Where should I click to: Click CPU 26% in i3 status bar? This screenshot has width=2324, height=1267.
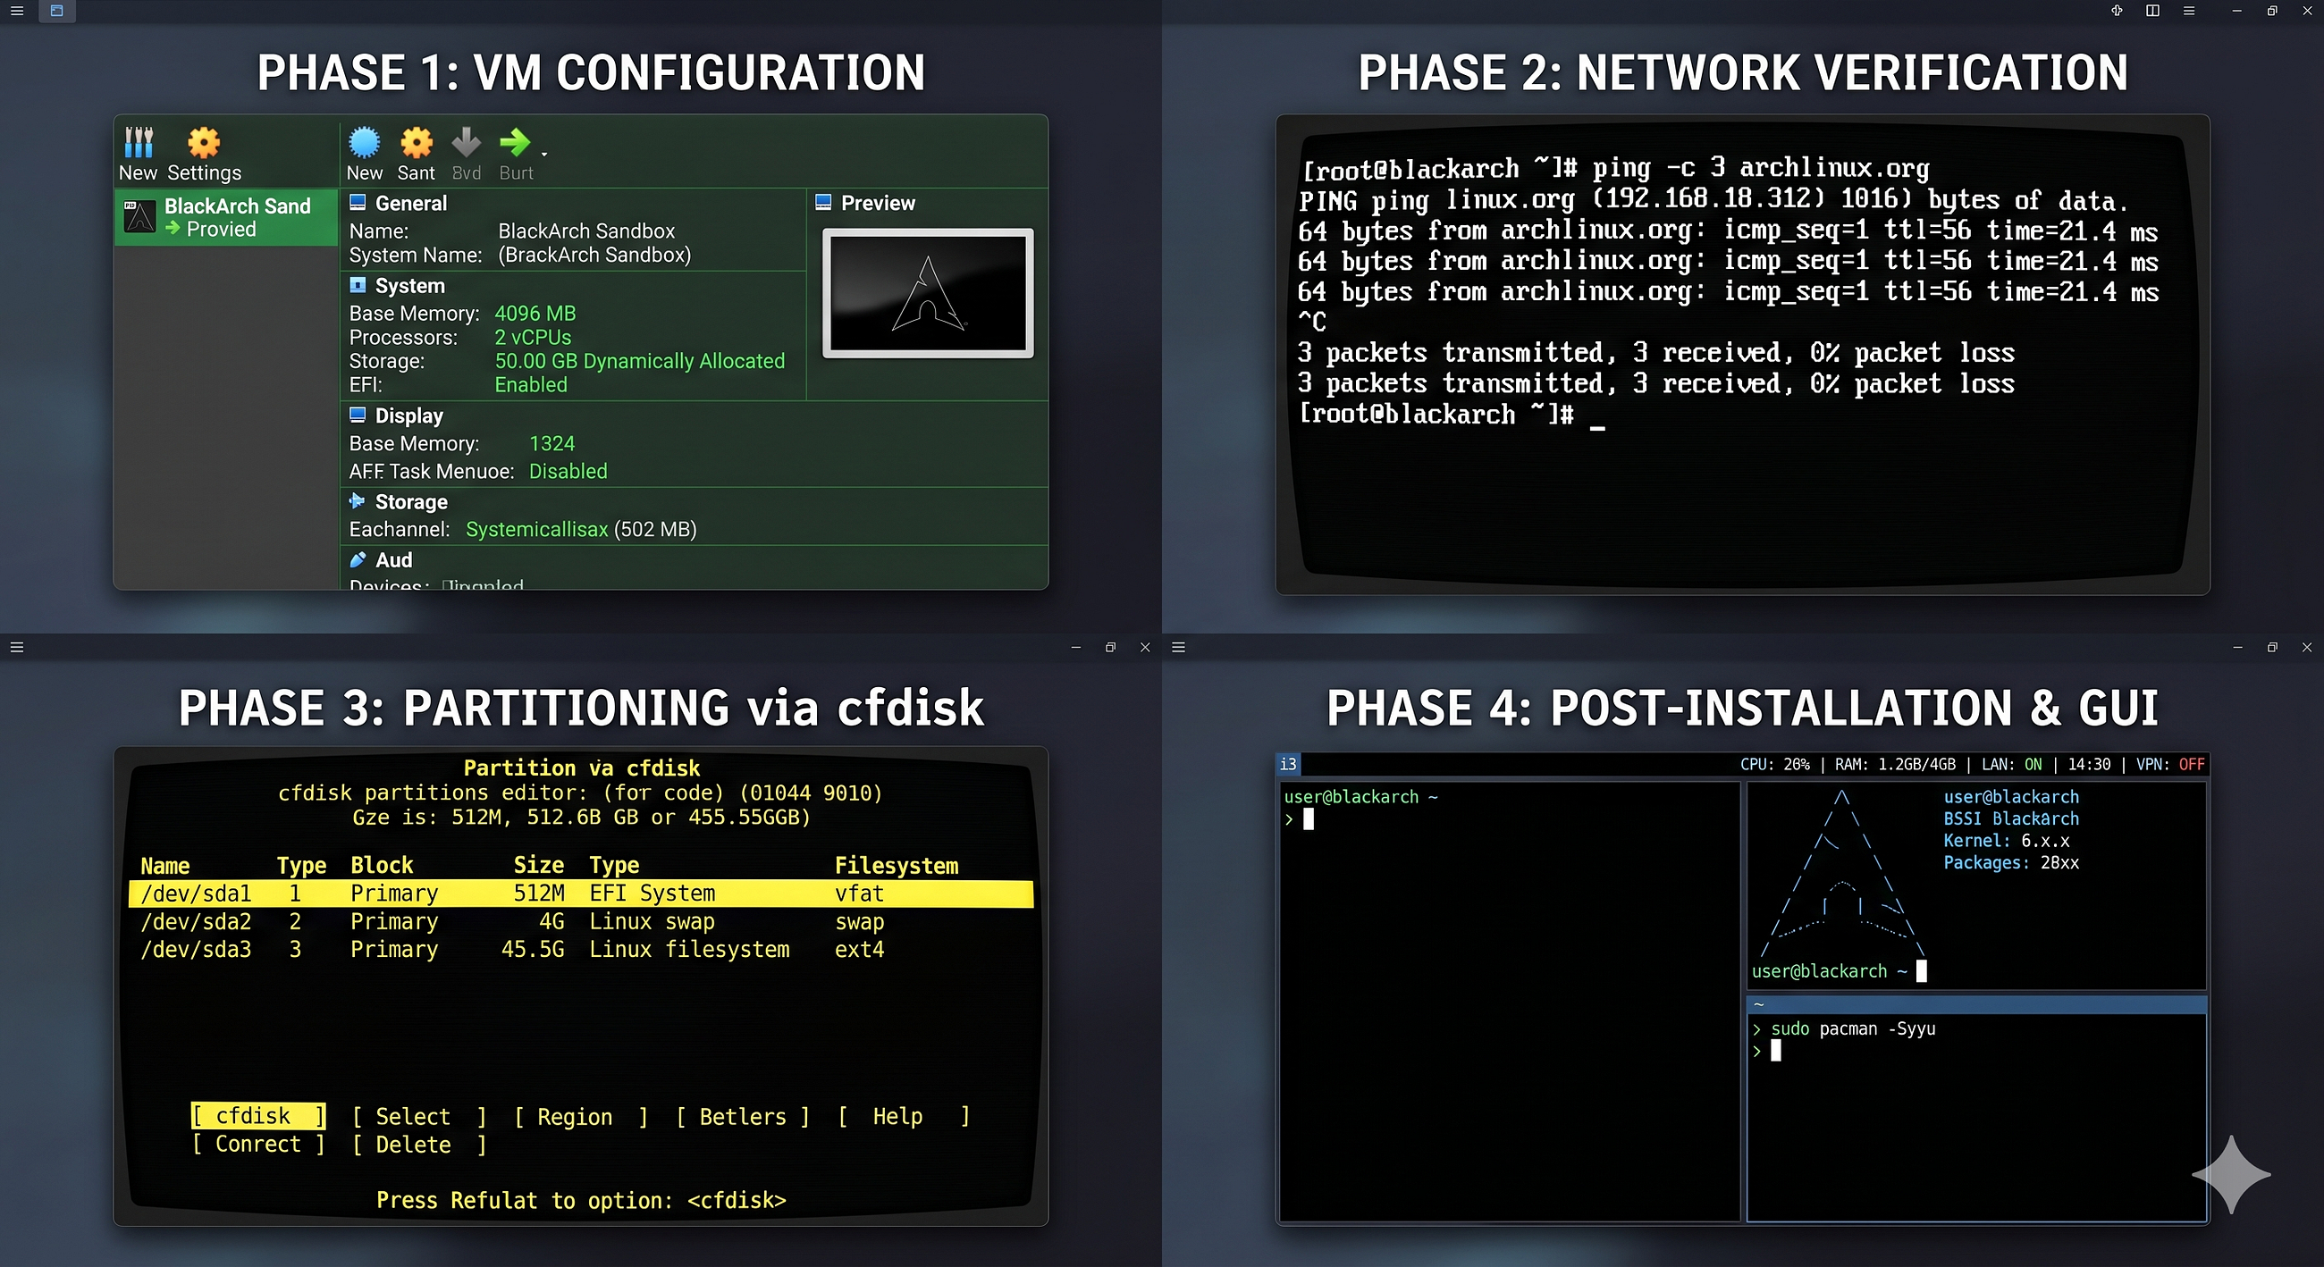click(x=1774, y=764)
